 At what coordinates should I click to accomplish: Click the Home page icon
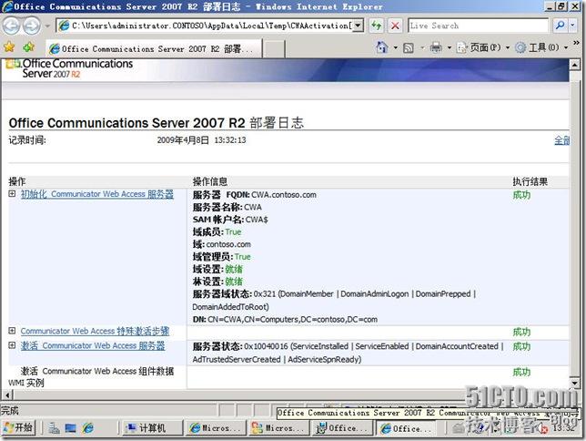[381, 47]
